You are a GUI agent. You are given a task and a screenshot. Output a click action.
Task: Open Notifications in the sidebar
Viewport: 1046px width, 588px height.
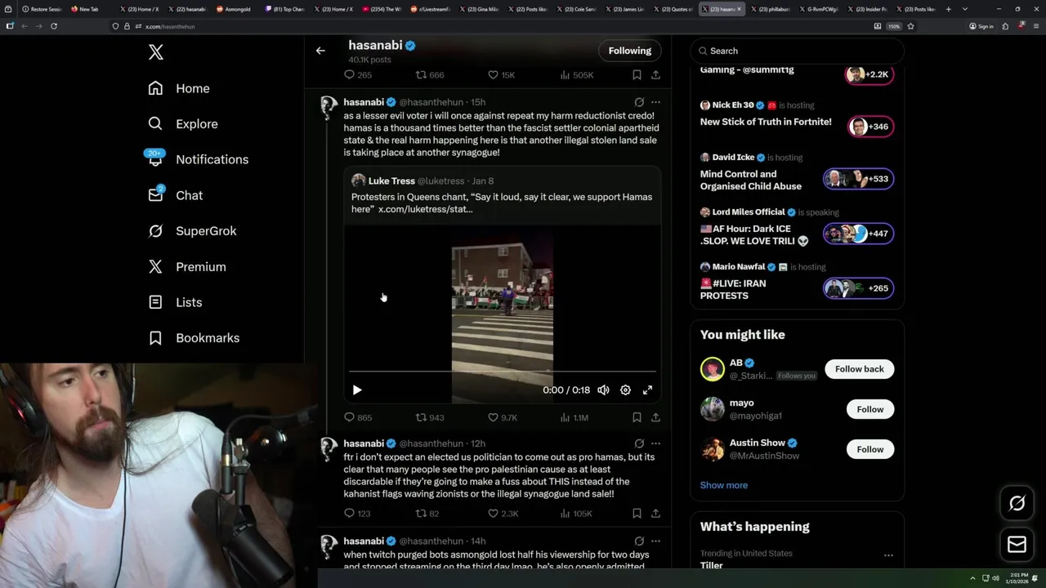click(198, 159)
